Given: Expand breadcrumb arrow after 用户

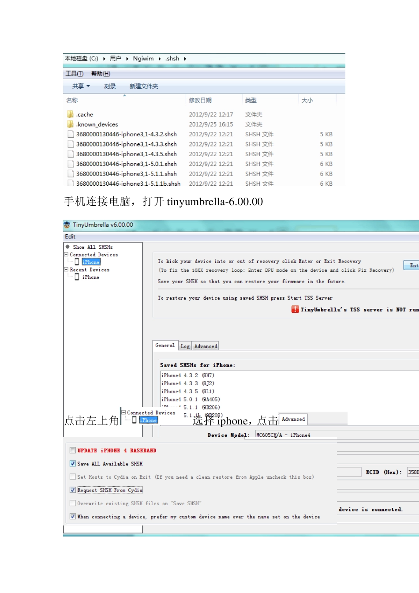Looking at the screenshot, I should point(127,59).
